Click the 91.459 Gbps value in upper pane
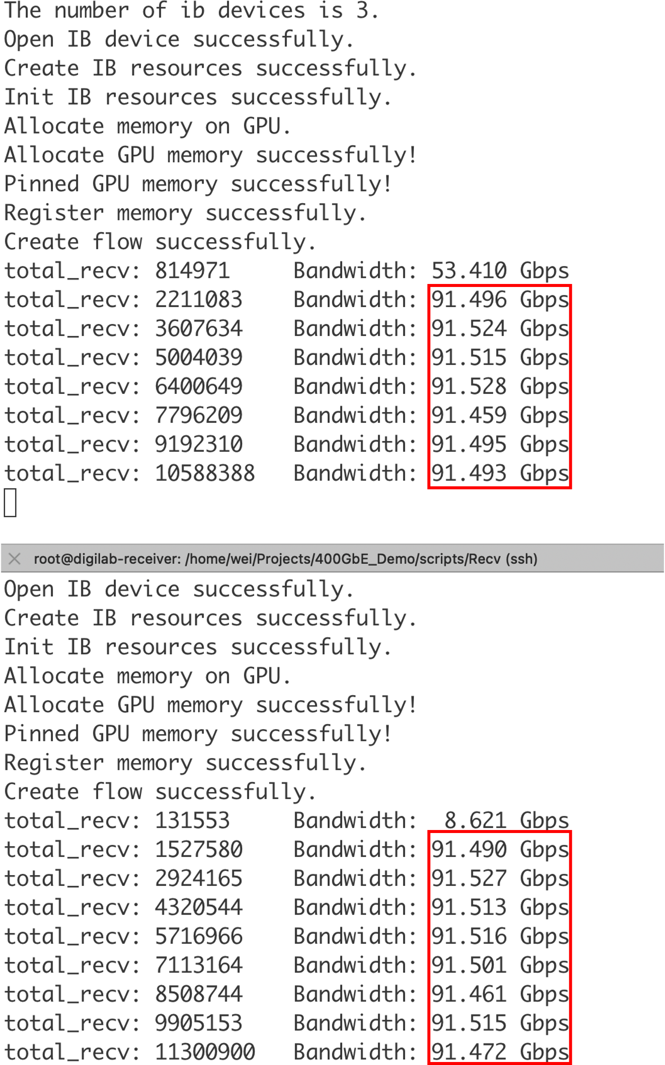Image resolution: width=665 pixels, height=1065 pixels. (500, 415)
